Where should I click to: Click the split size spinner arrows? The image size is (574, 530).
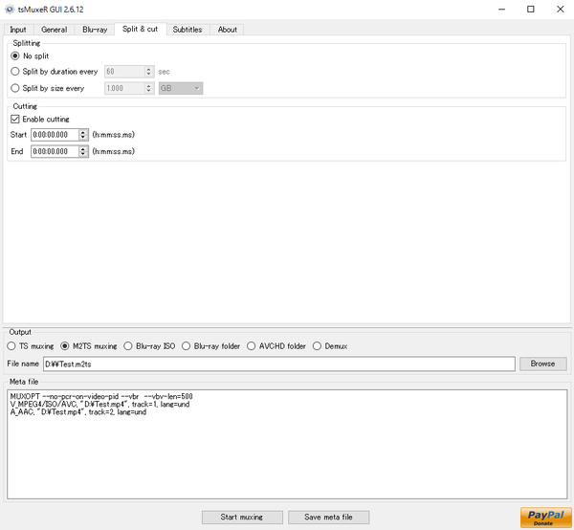click(148, 88)
